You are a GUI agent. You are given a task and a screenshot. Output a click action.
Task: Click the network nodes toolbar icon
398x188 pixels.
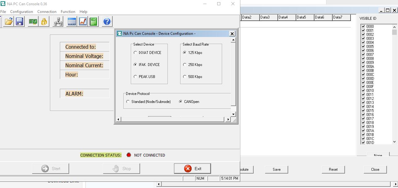pos(58,22)
